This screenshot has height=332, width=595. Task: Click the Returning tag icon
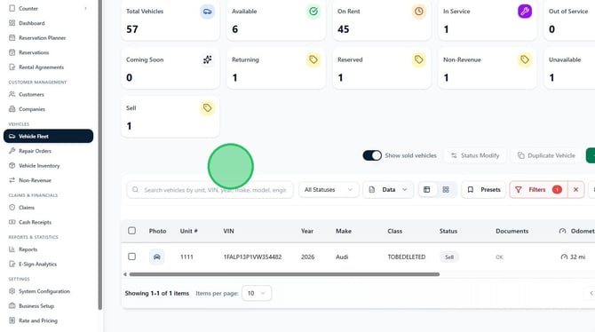point(313,59)
